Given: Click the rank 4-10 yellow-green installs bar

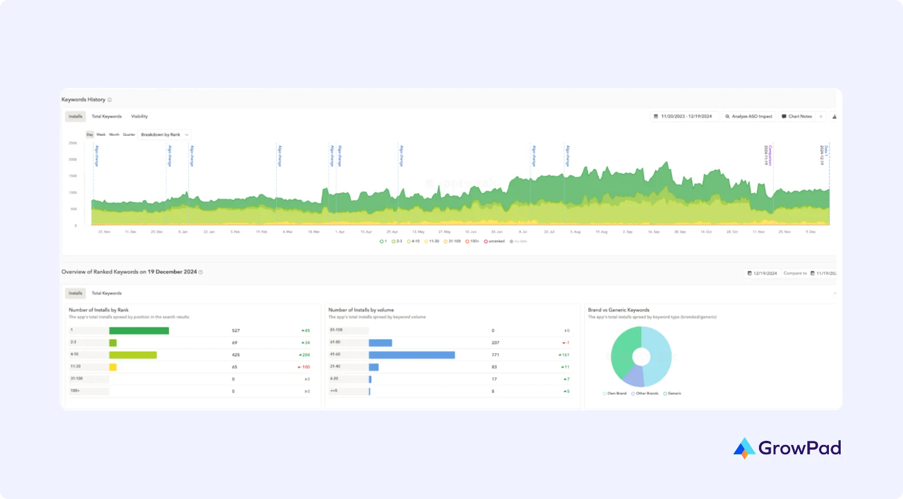Looking at the screenshot, I should click(133, 355).
